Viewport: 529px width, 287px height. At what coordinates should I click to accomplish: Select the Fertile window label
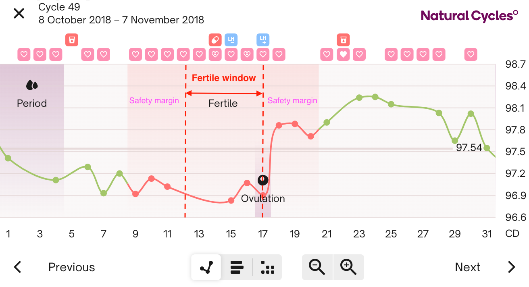pyautogui.click(x=224, y=77)
